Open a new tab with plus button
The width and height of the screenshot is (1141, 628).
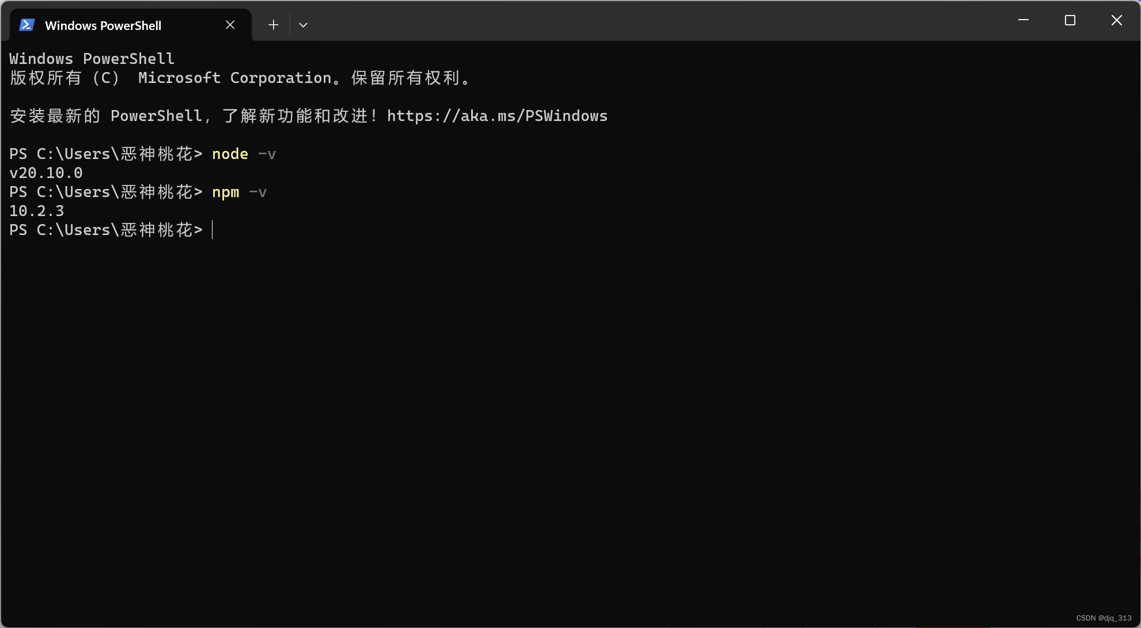point(273,25)
